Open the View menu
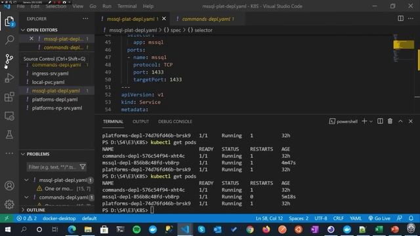This screenshot has width=420, height=236. point(77,6)
